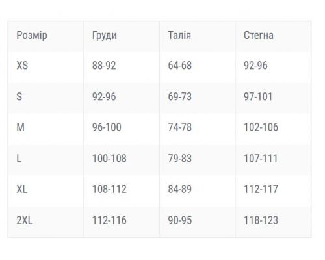This screenshot has width=325, height=260.
Task: Select chest value 100-108
Action: tap(109, 159)
